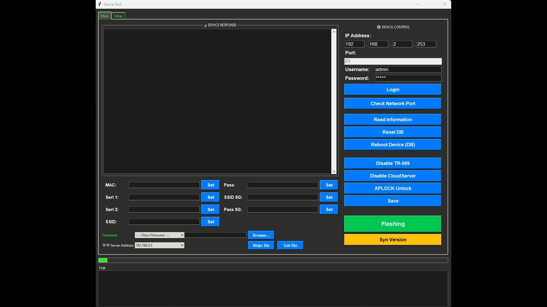Click Set button for SSID 5G
Image resolution: width=547 pixels, height=307 pixels.
(329, 197)
